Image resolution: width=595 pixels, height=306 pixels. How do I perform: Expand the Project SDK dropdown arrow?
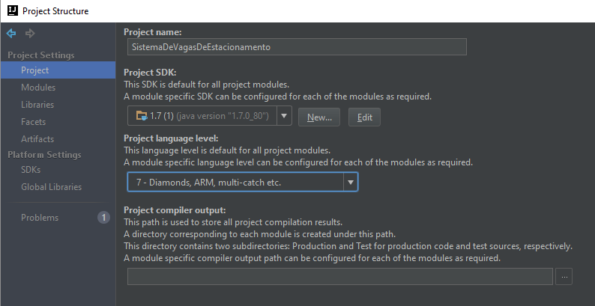pyautogui.click(x=284, y=116)
